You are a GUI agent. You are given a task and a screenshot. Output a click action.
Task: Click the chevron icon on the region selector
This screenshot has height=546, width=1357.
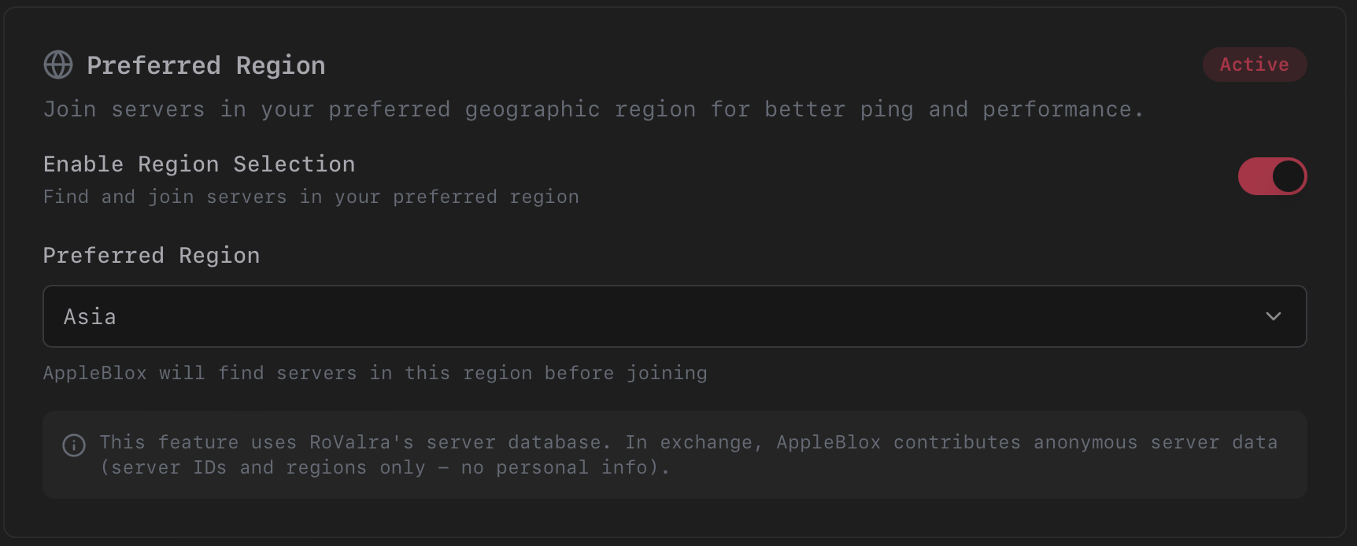(1274, 316)
